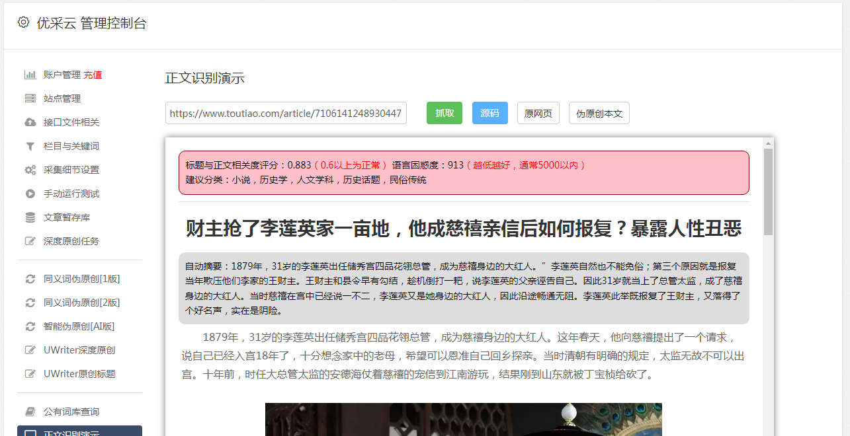Screen dimensions: 850x436
Task: Click the play circle icon for 手动运行测试
Action: point(30,194)
